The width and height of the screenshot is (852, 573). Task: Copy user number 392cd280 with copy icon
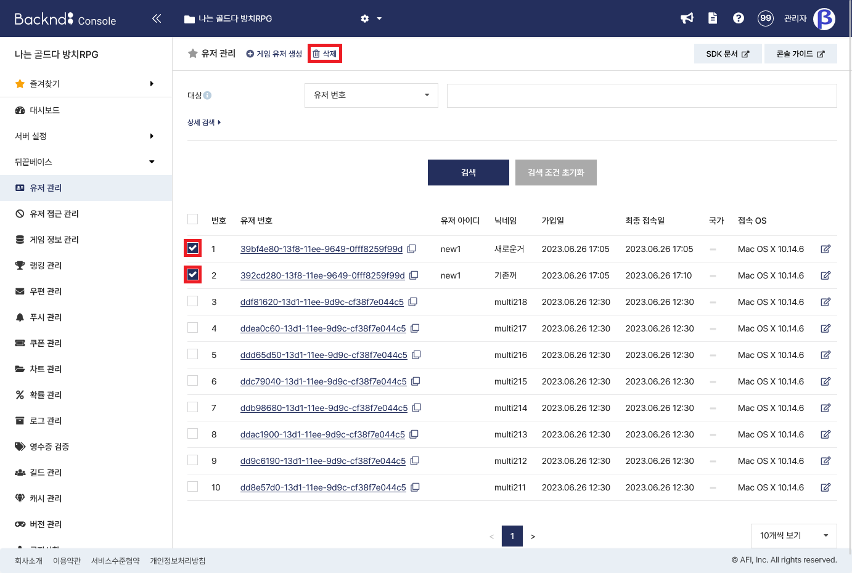click(x=414, y=275)
